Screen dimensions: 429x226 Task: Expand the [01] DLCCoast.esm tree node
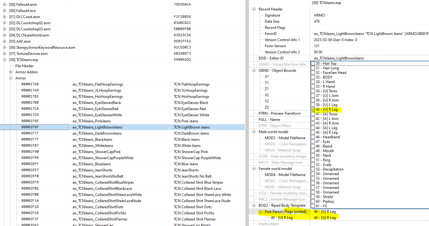click(x=5, y=17)
